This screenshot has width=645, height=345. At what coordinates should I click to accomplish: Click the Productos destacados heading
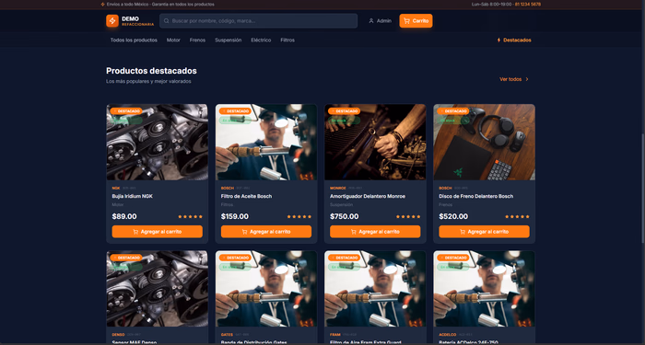click(x=151, y=71)
